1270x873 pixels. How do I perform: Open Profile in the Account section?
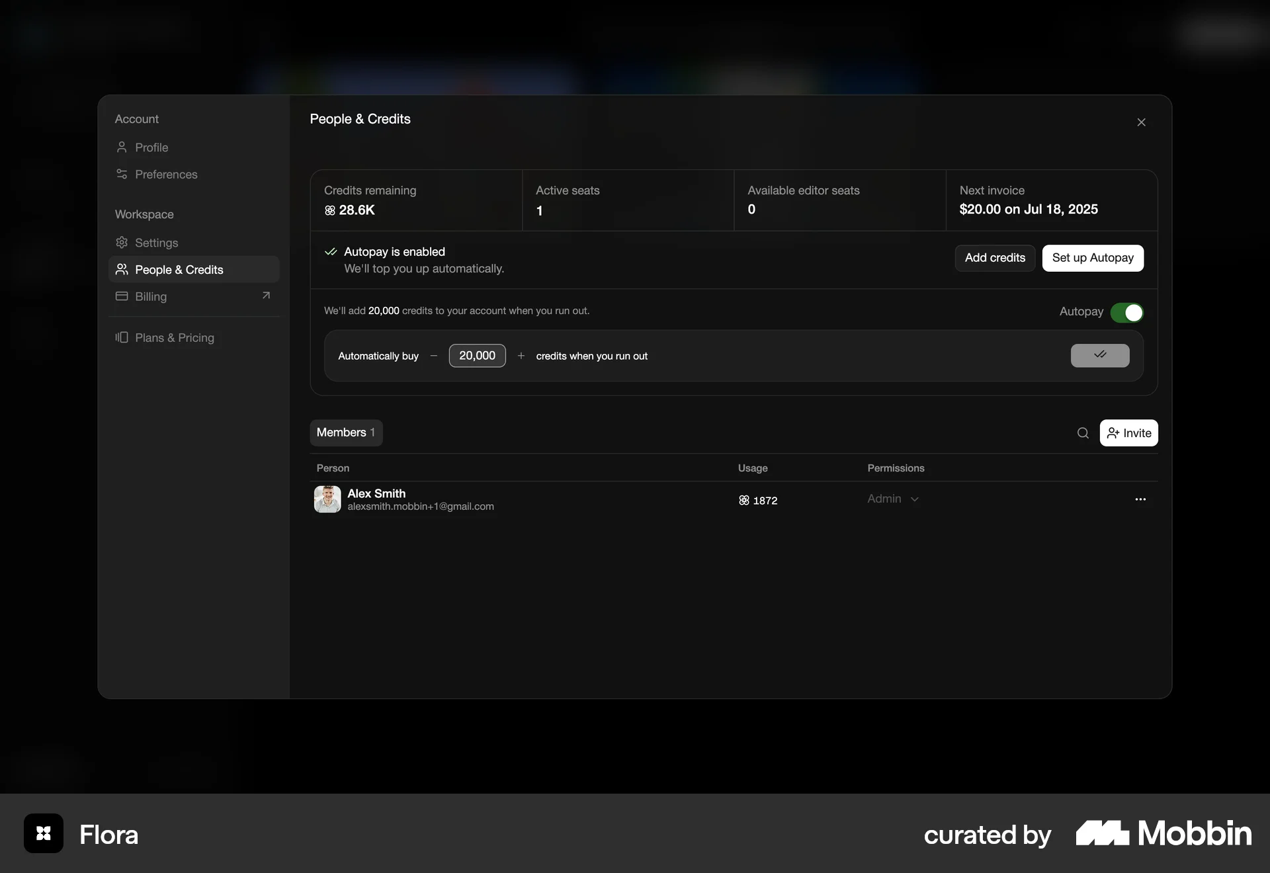click(x=151, y=147)
